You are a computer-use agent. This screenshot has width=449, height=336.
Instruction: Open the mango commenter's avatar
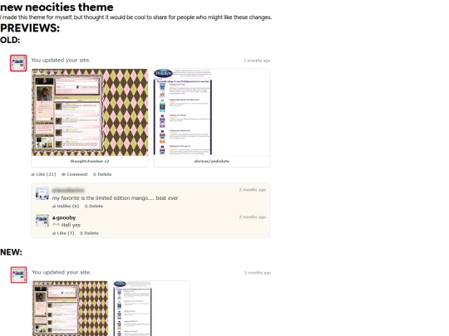click(x=42, y=193)
